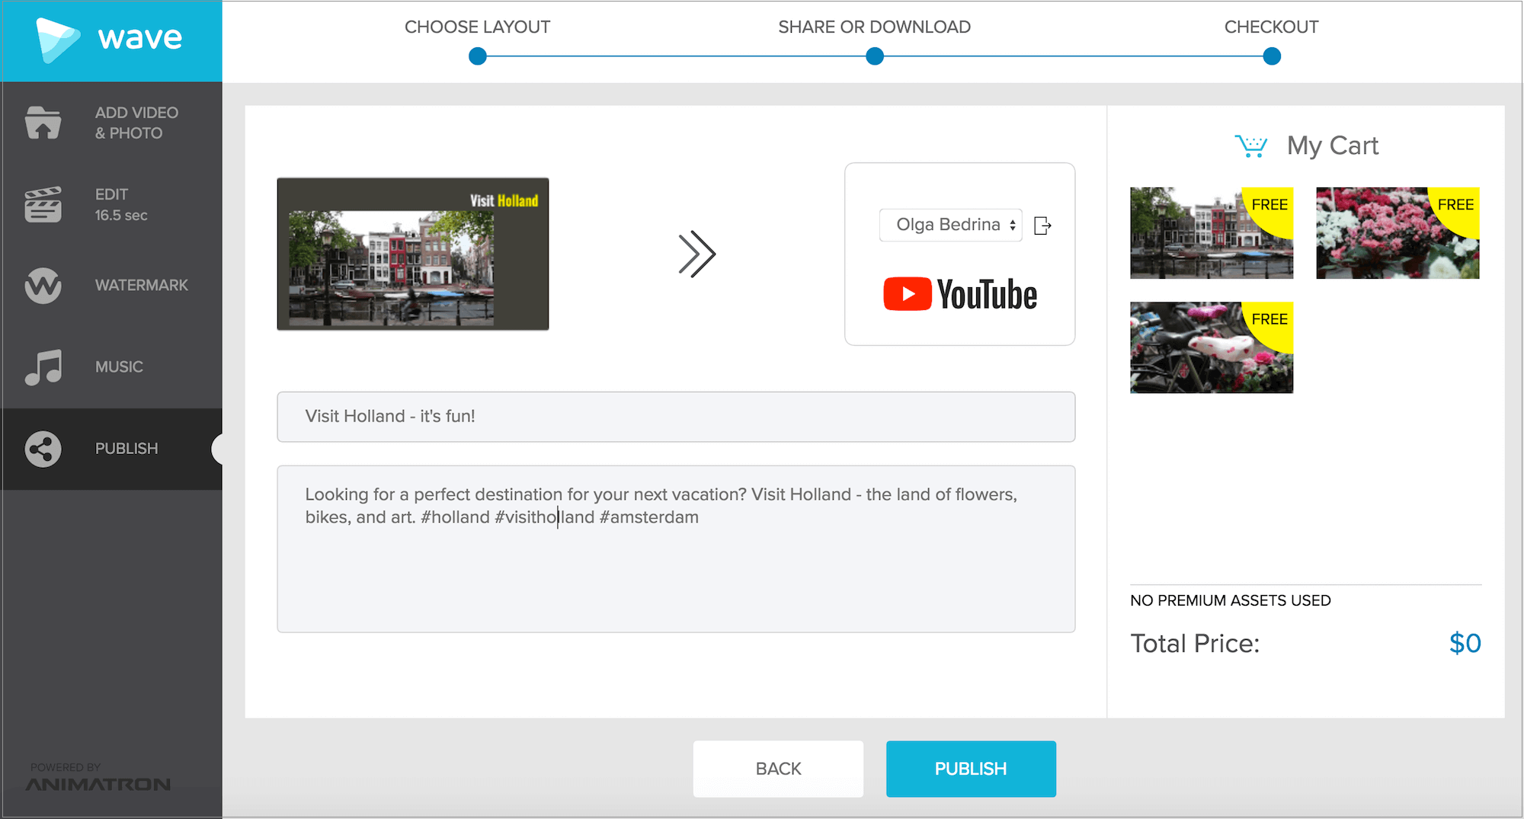Click the No Premium Assets Used text
This screenshot has height=819, width=1524.
[x=1230, y=600]
